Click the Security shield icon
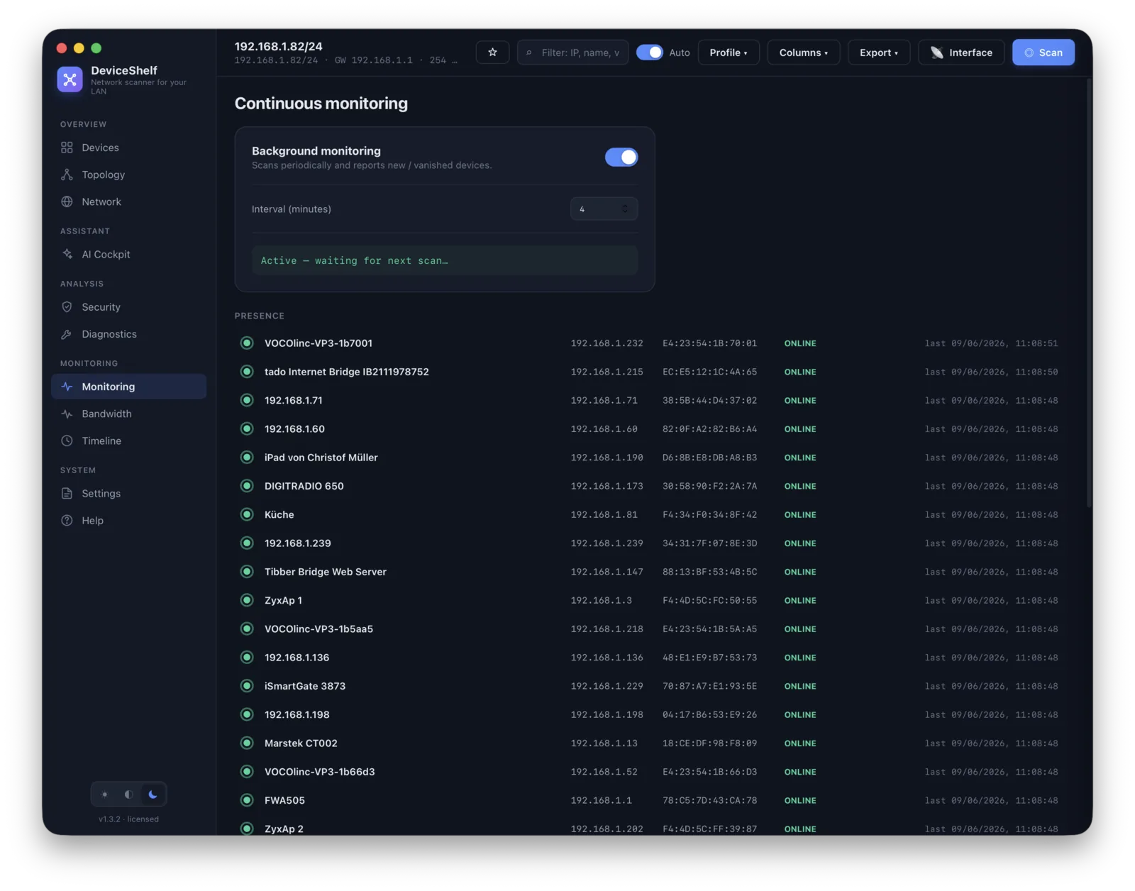This screenshot has height=891, width=1135. coord(67,307)
